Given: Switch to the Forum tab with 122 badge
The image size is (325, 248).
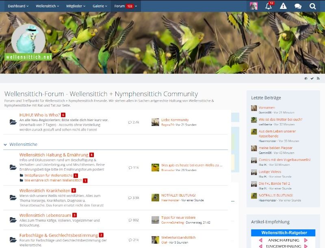Looking at the screenshot, I should coord(118,6).
